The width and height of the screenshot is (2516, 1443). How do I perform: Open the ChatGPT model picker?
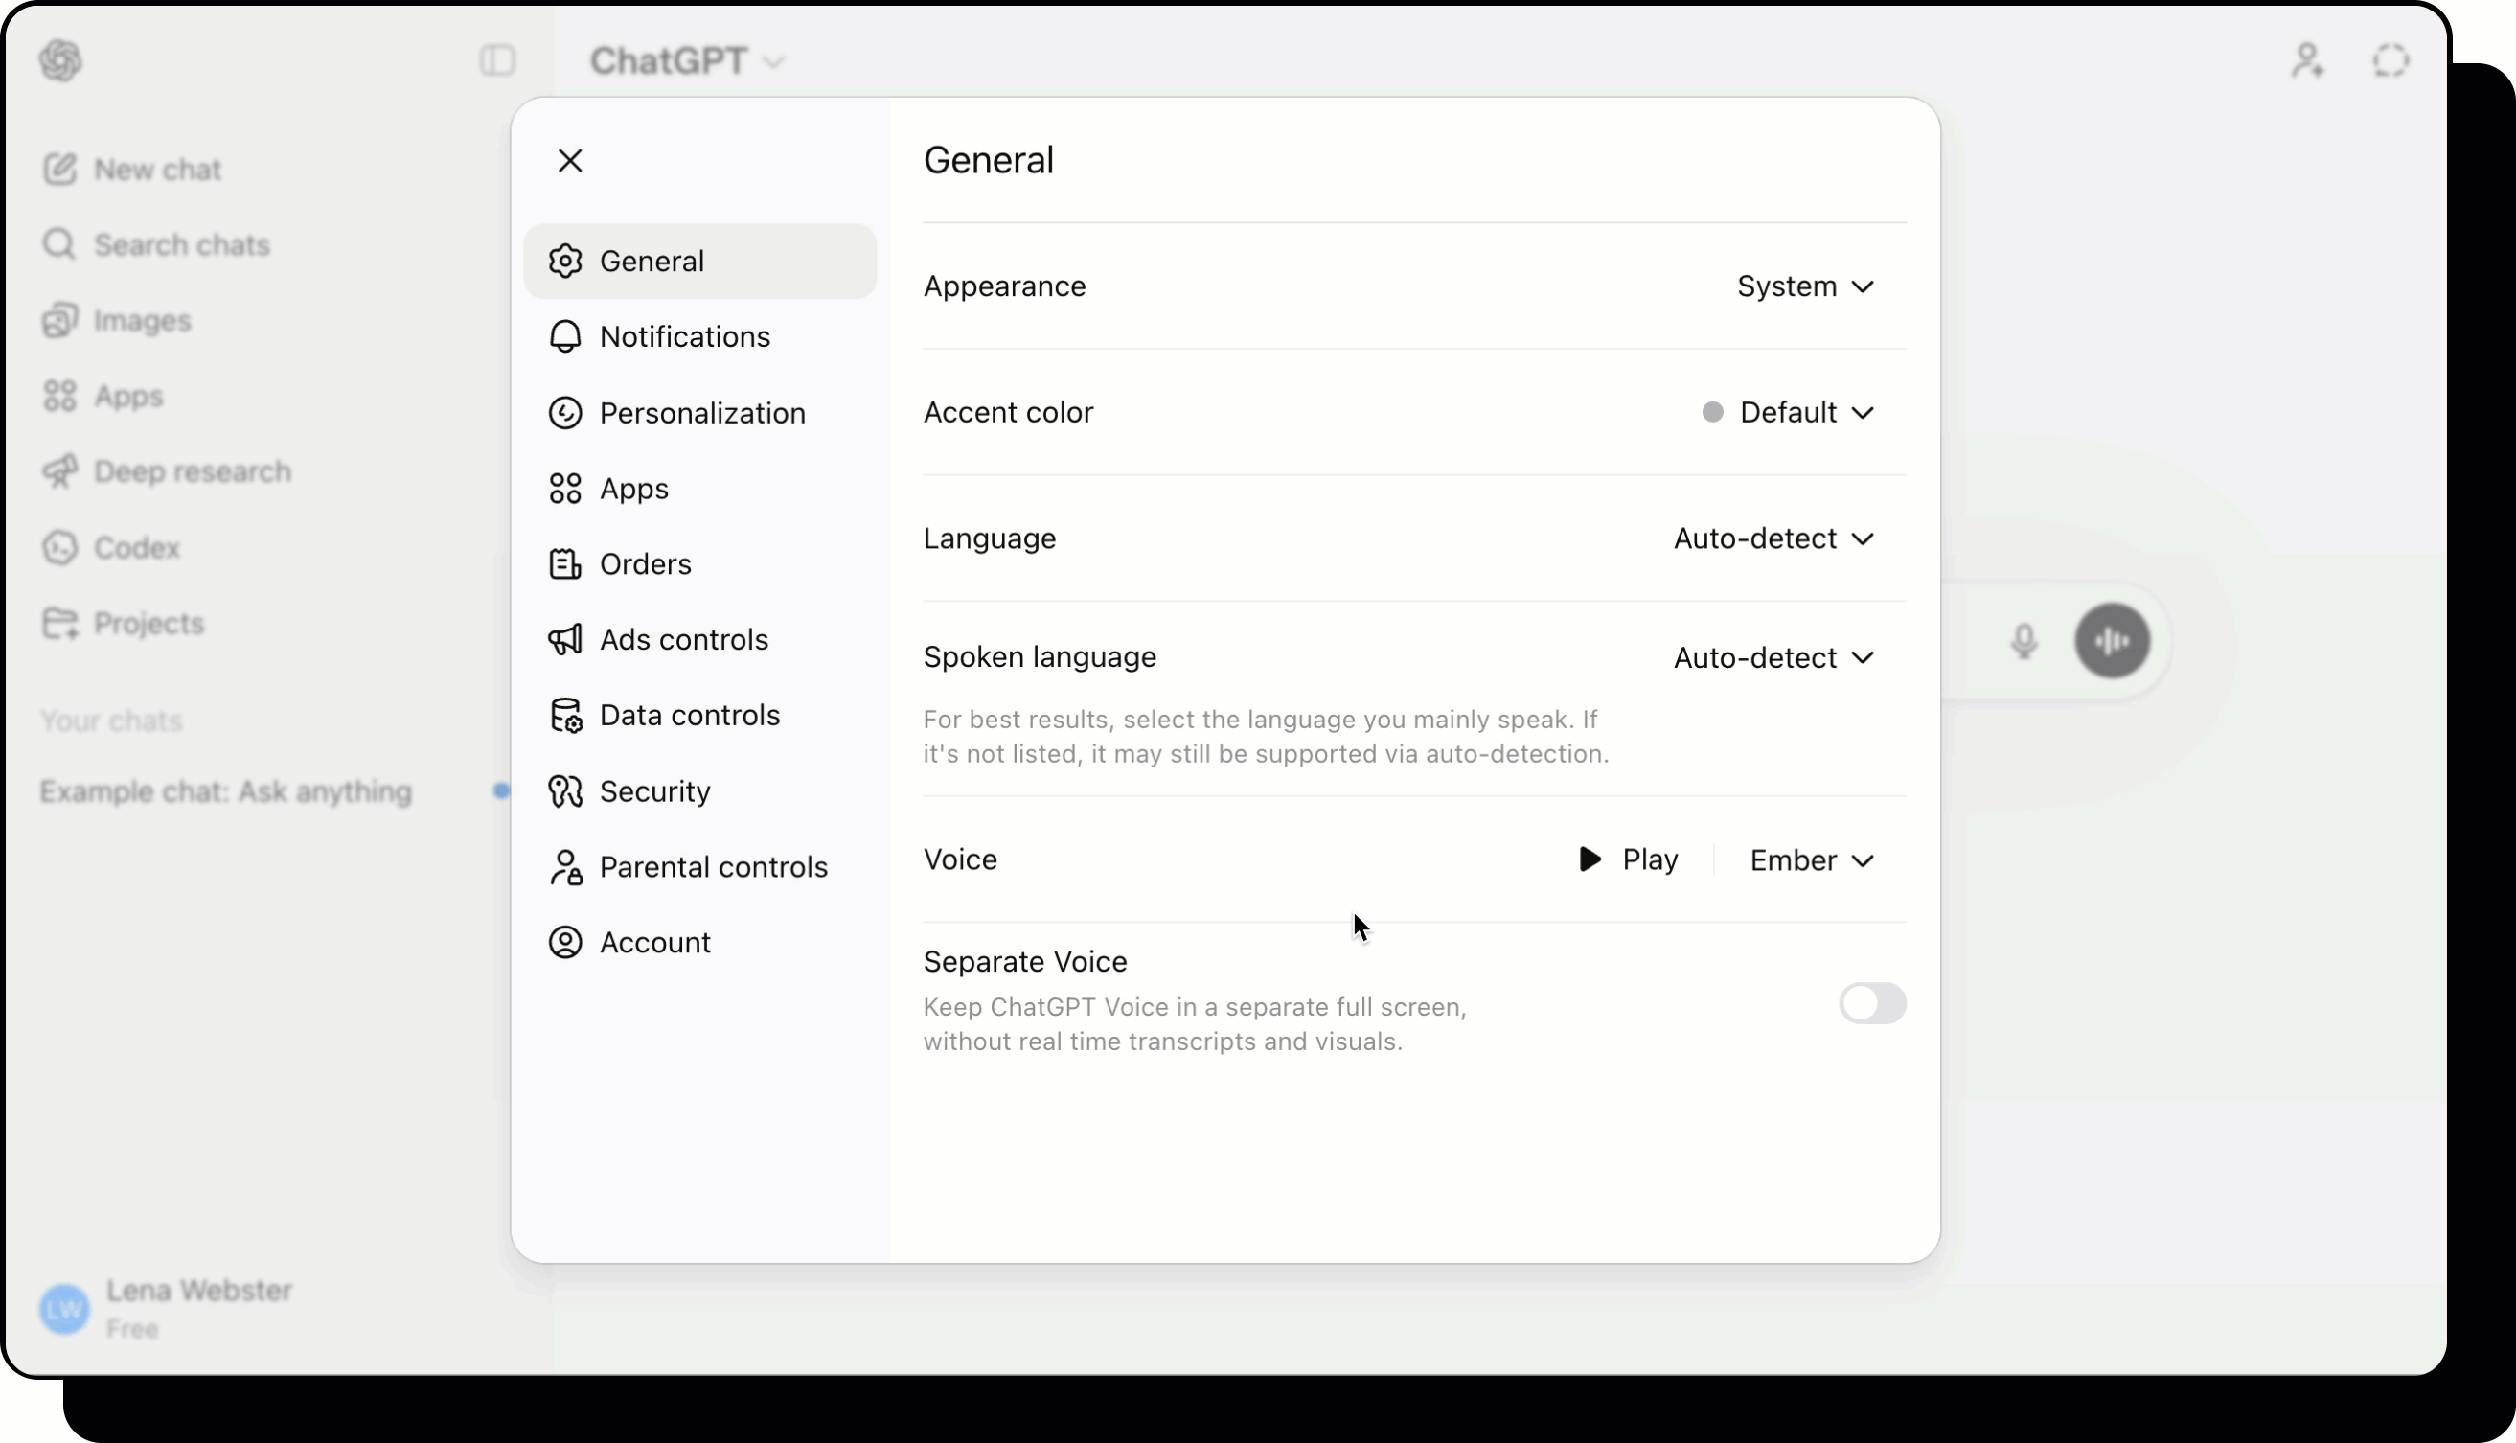687,60
